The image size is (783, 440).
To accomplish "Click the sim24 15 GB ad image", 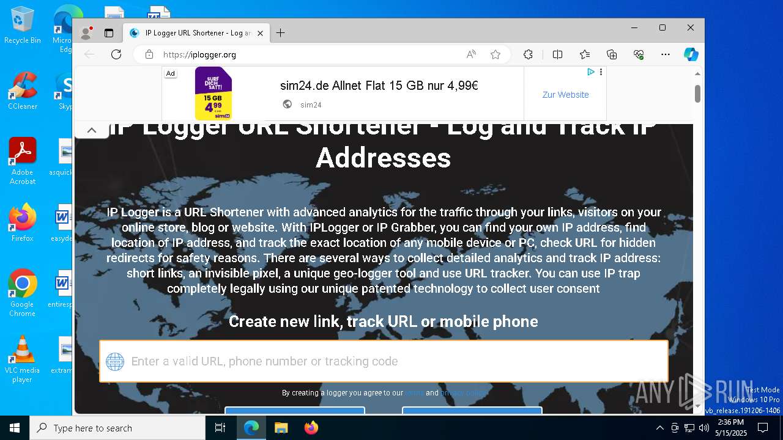I will click(213, 94).
